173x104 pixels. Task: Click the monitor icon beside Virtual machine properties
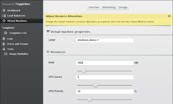[48, 31]
